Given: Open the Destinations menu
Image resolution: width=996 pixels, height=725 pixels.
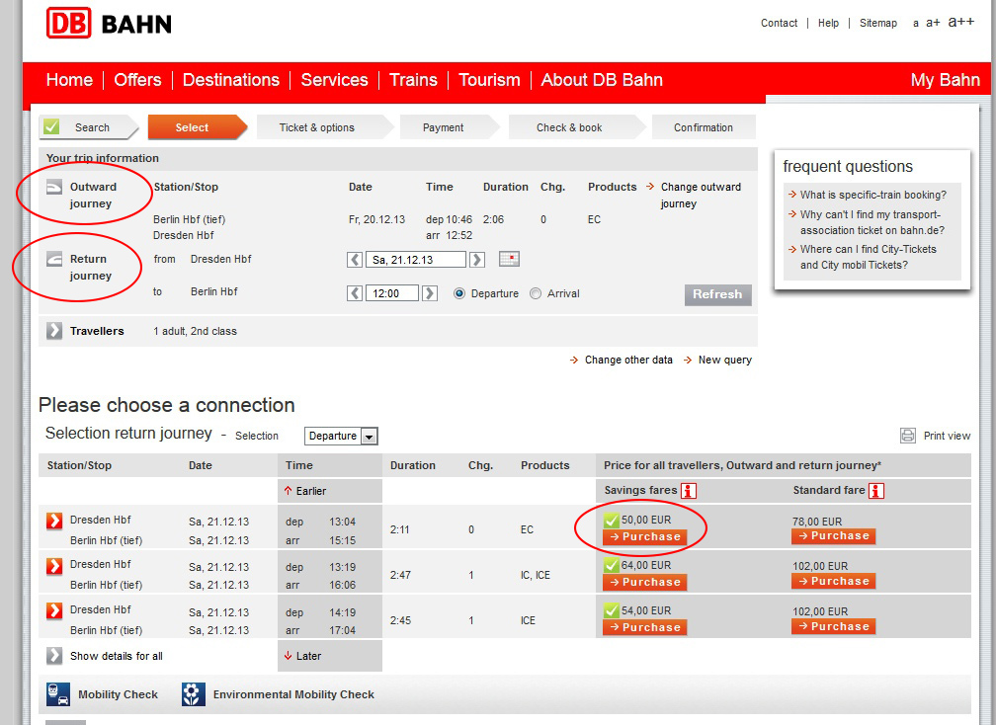Looking at the screenshot, I should coord(231,80).
